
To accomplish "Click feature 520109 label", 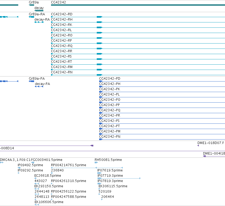I will pos(105,191).
